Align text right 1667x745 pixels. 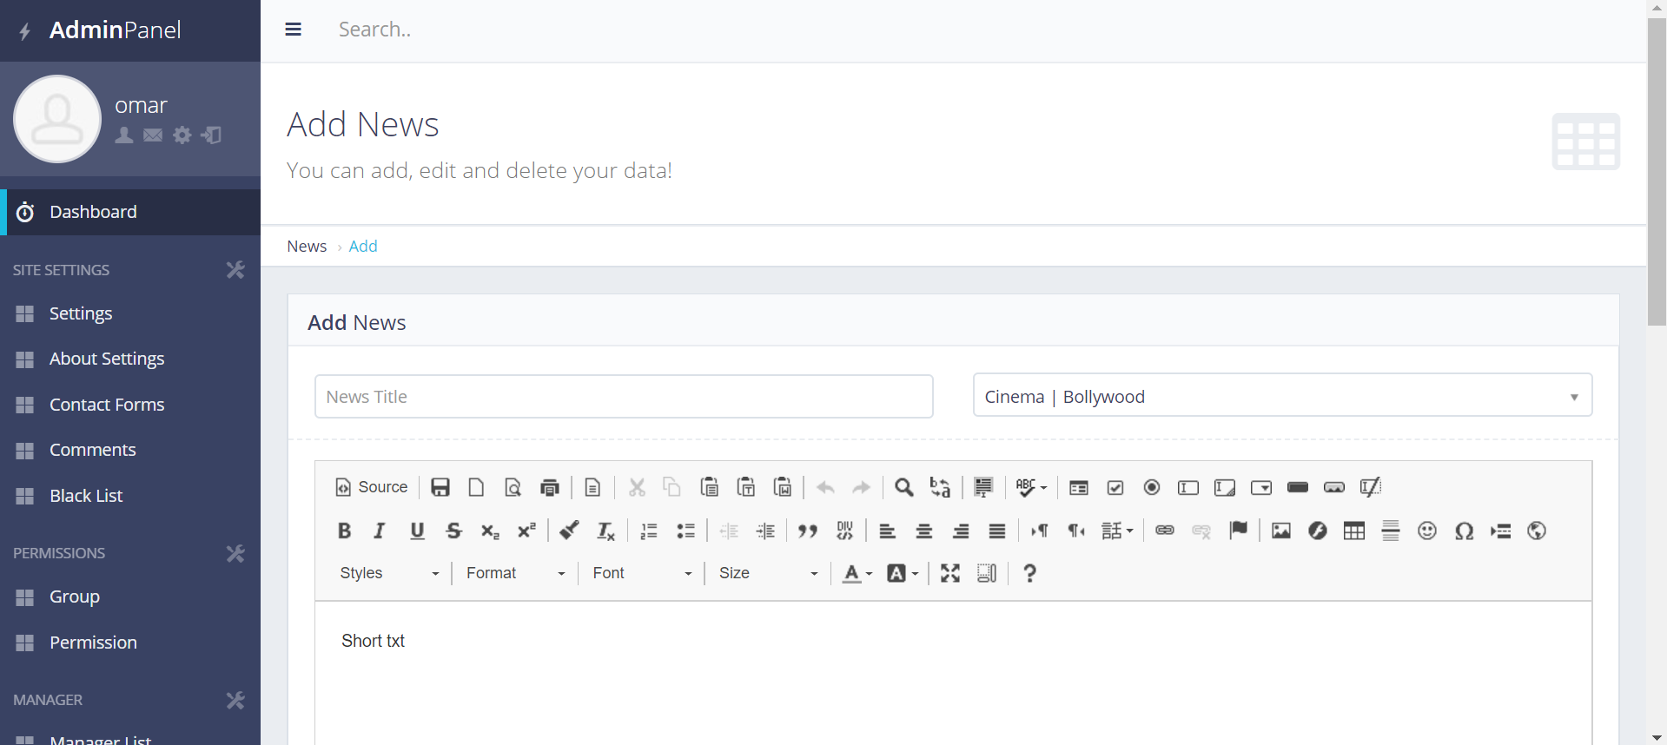click(x=960, y=531)
